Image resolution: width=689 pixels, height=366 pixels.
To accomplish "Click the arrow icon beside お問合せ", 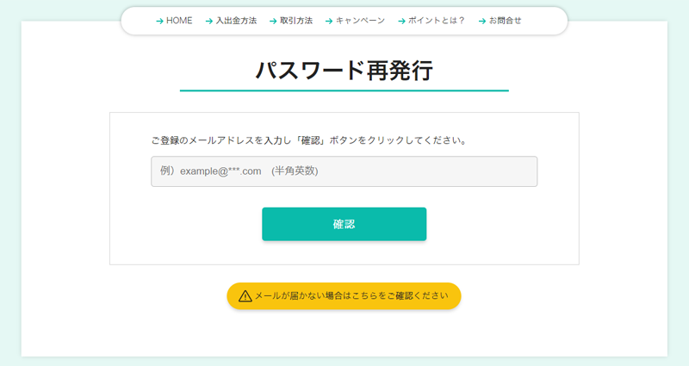I will point(482,21).
